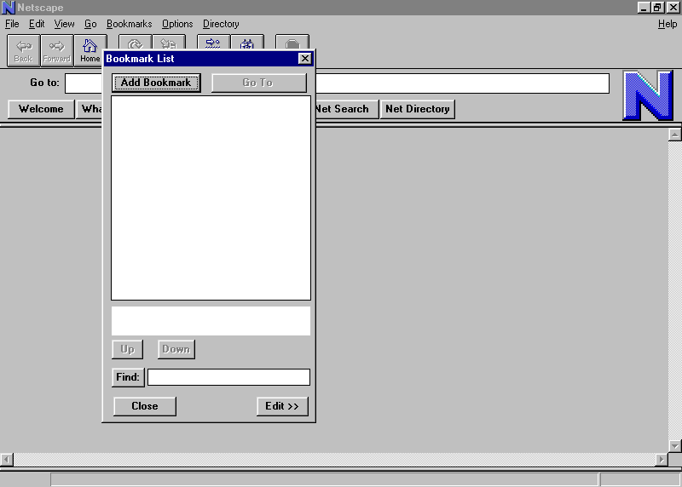This screenshot has width=682, height=487.
Task: Click inside the Find text field
Action: point(228,377)
